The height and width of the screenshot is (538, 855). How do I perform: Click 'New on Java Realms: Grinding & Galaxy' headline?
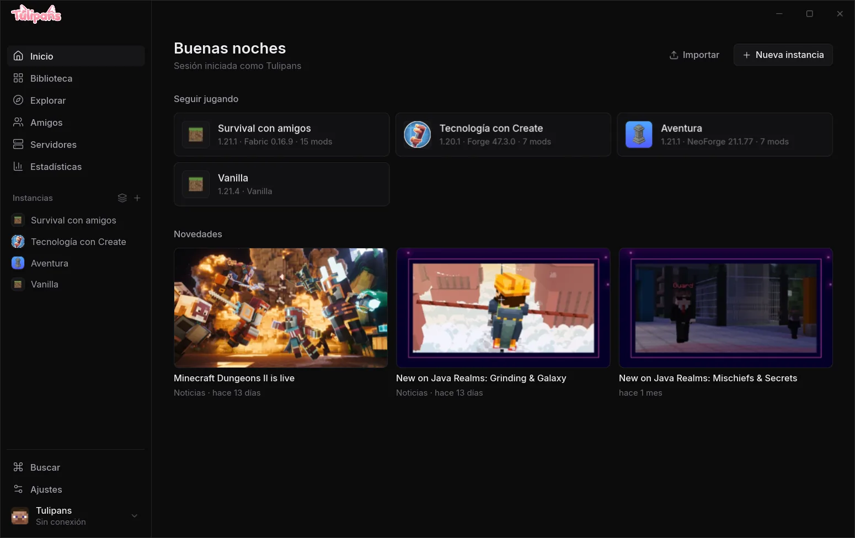481,378
